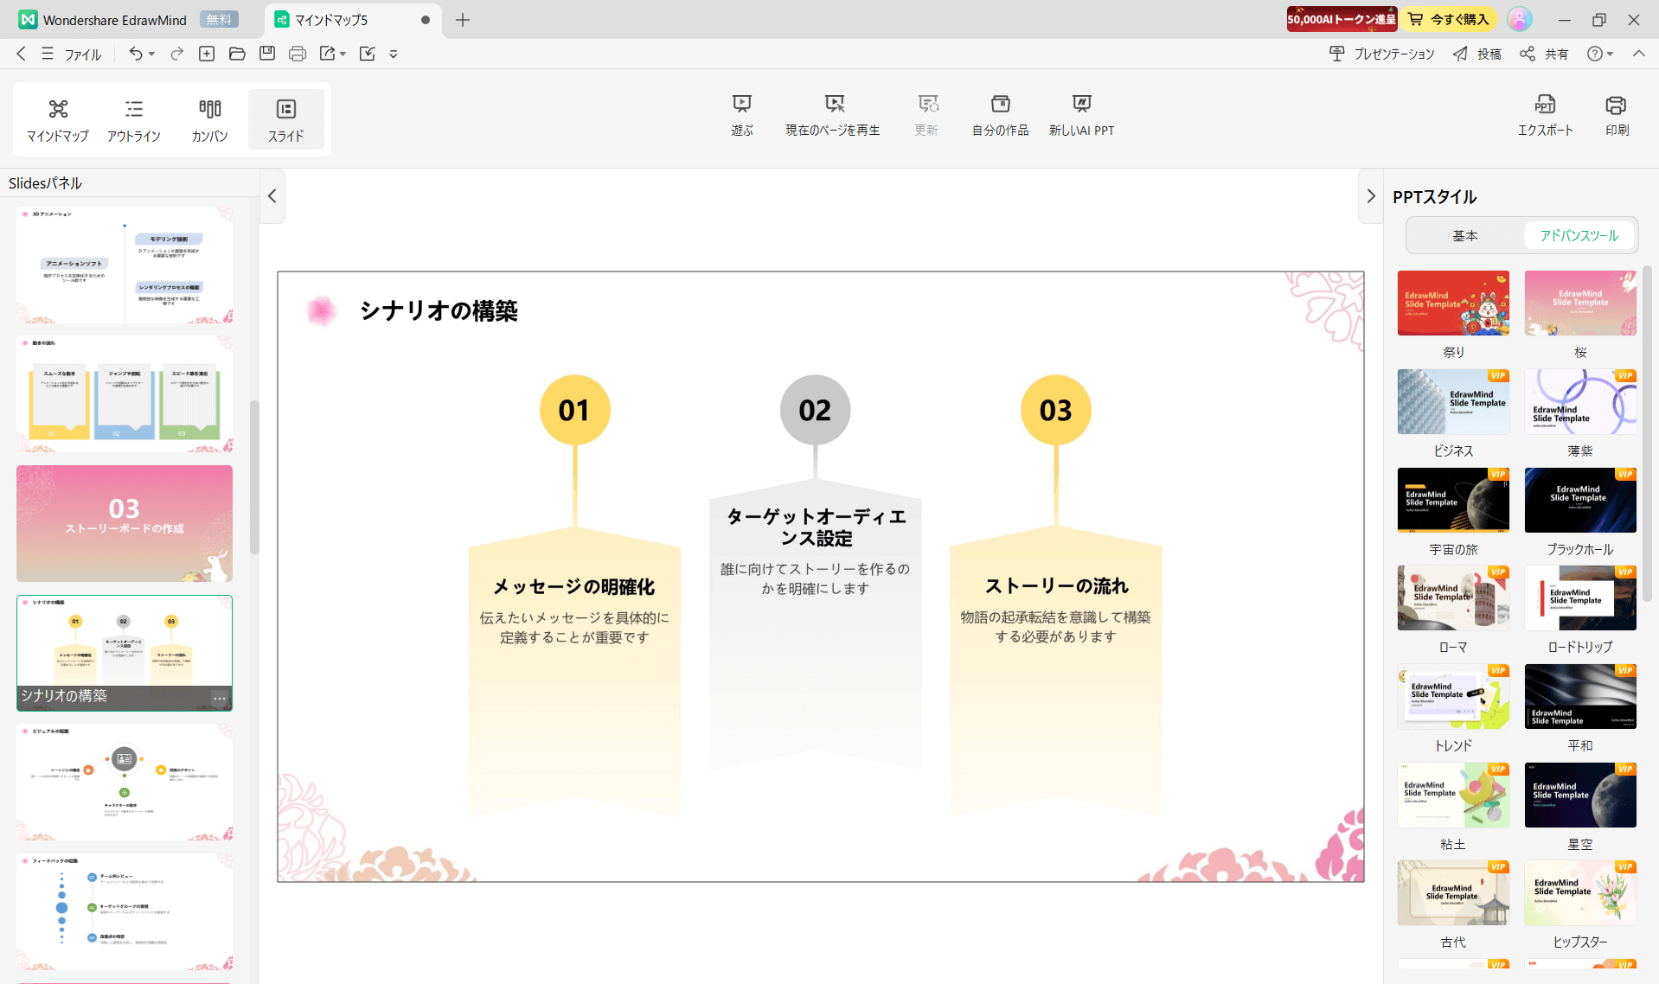Switch to マインドマップ view
Image resolution: width=1659 pixels, height=984 pixels.
(x=58, y=119)
